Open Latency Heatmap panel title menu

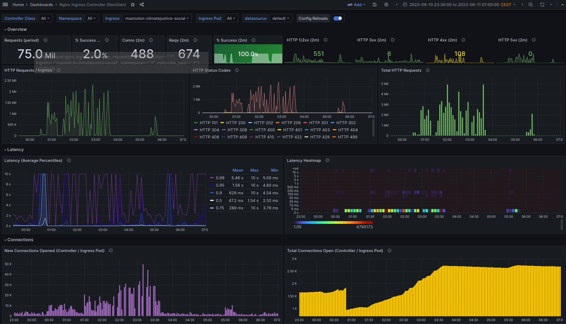304,160
